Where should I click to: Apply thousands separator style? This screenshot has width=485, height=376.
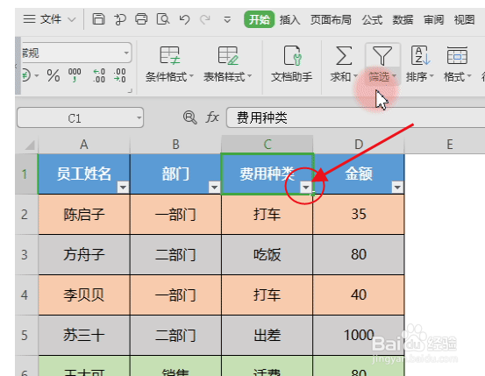pyautogui.click(x=75, y=75)
